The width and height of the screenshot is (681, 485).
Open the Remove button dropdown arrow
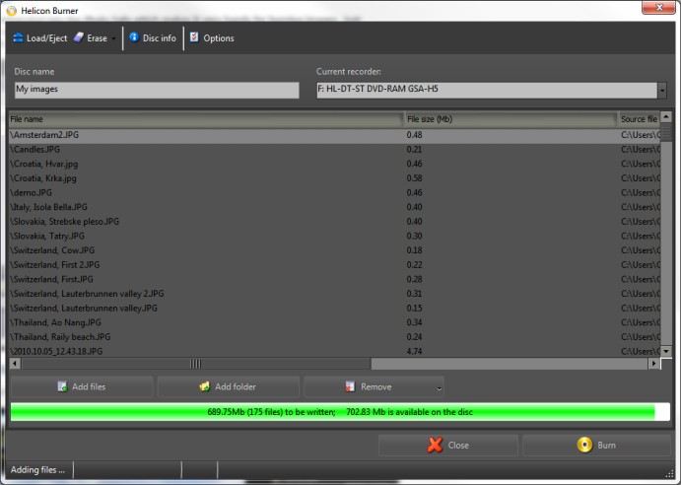click(440, 388)
